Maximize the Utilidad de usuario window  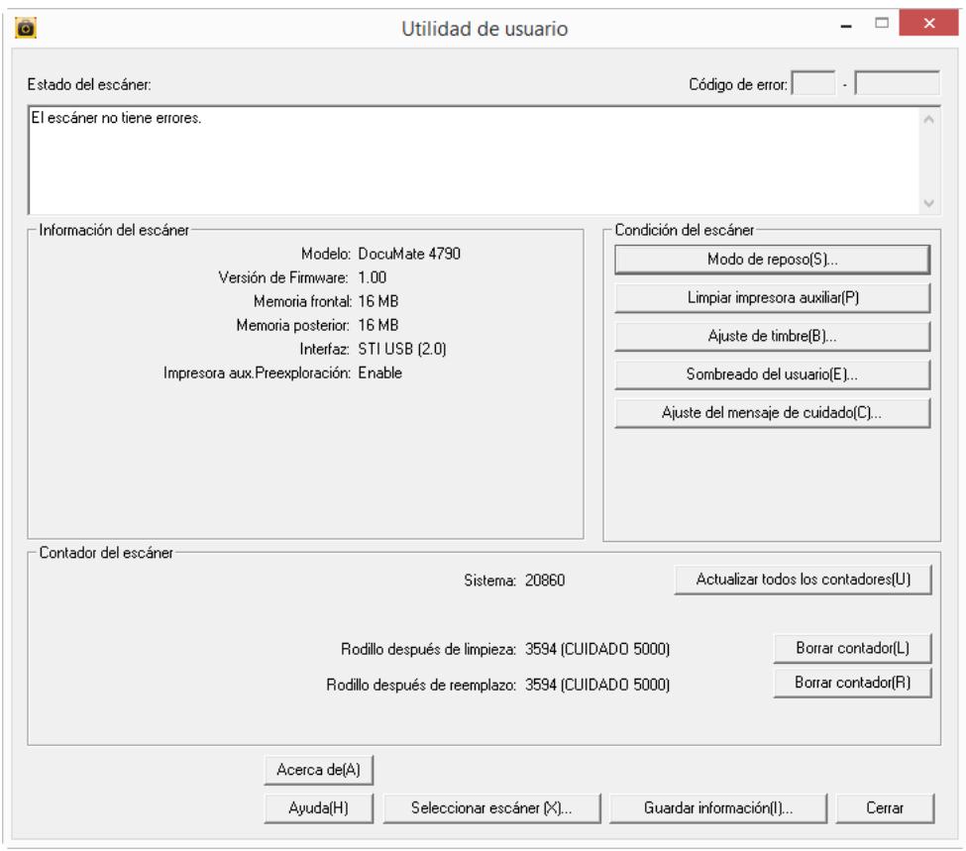tap(882, 24)
